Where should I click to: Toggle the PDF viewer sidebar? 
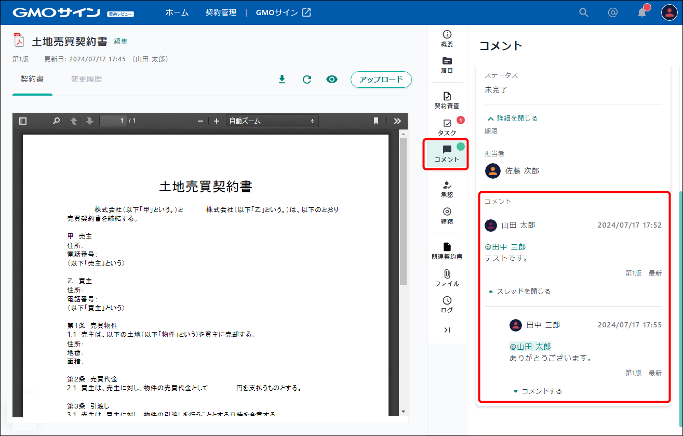(x=23, y=121)
